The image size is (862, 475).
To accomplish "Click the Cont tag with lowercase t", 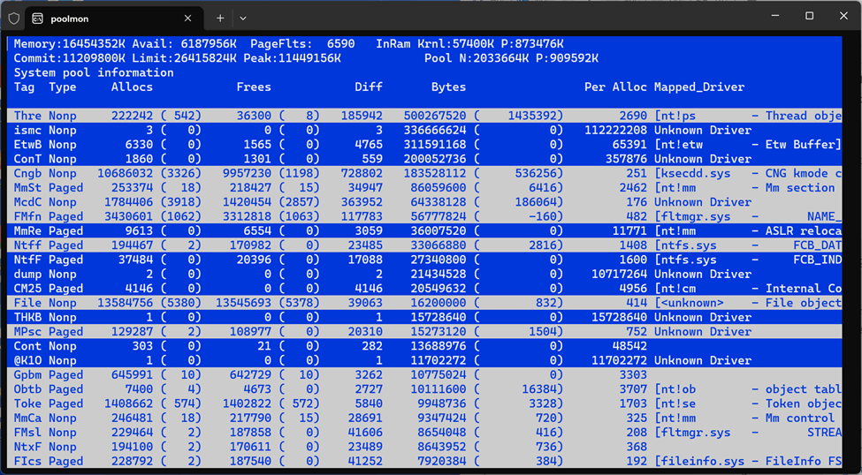I will 27,346.
